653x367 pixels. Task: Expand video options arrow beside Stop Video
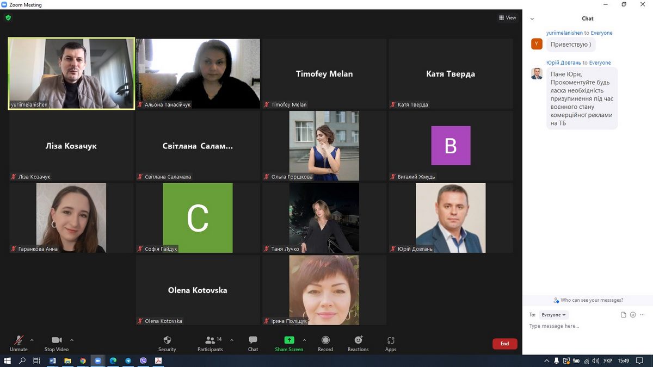(72, 340)
